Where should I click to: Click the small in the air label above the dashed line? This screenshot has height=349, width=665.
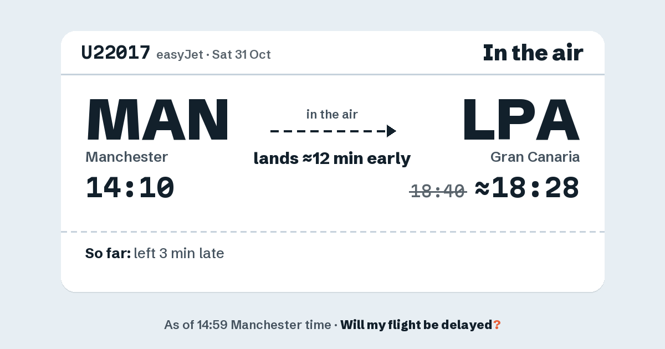tap(332, 115)
